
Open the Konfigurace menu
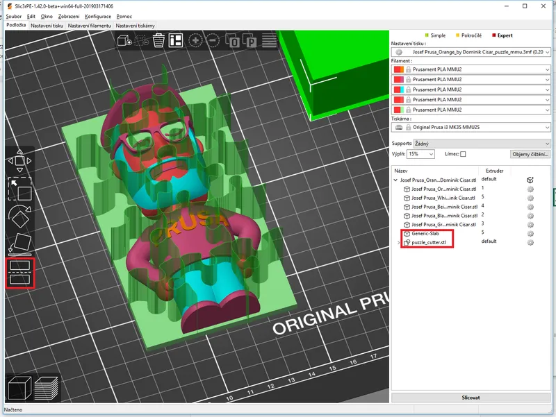tap(98, 16)
